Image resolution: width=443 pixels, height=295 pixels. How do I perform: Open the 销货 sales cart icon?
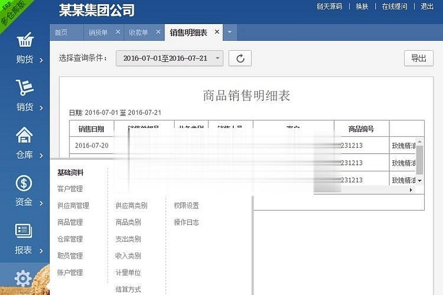coord(25,87)
